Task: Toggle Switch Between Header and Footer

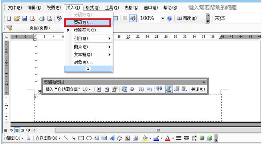Action: point(169,89)
